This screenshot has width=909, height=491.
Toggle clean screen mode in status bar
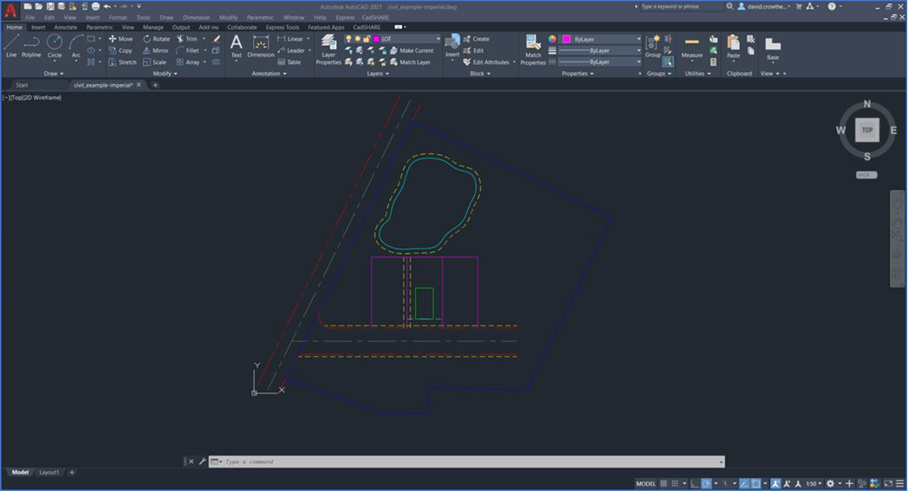[x=888, y=483]
